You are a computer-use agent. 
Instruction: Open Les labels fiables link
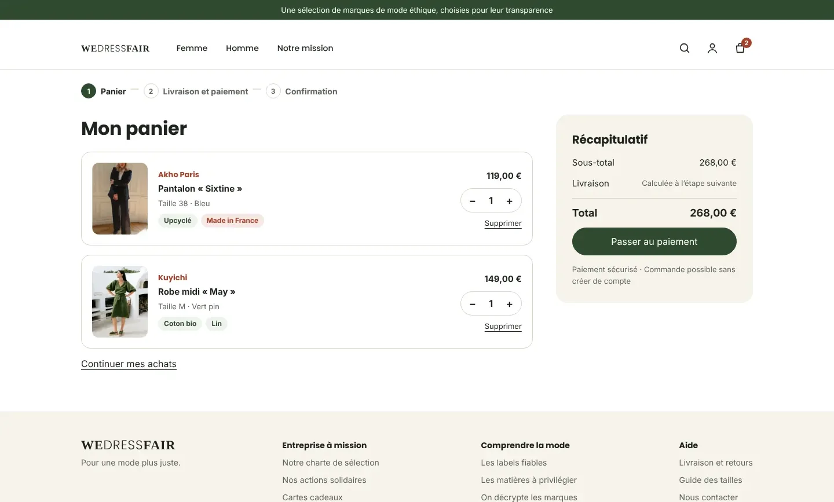[514, 463]
